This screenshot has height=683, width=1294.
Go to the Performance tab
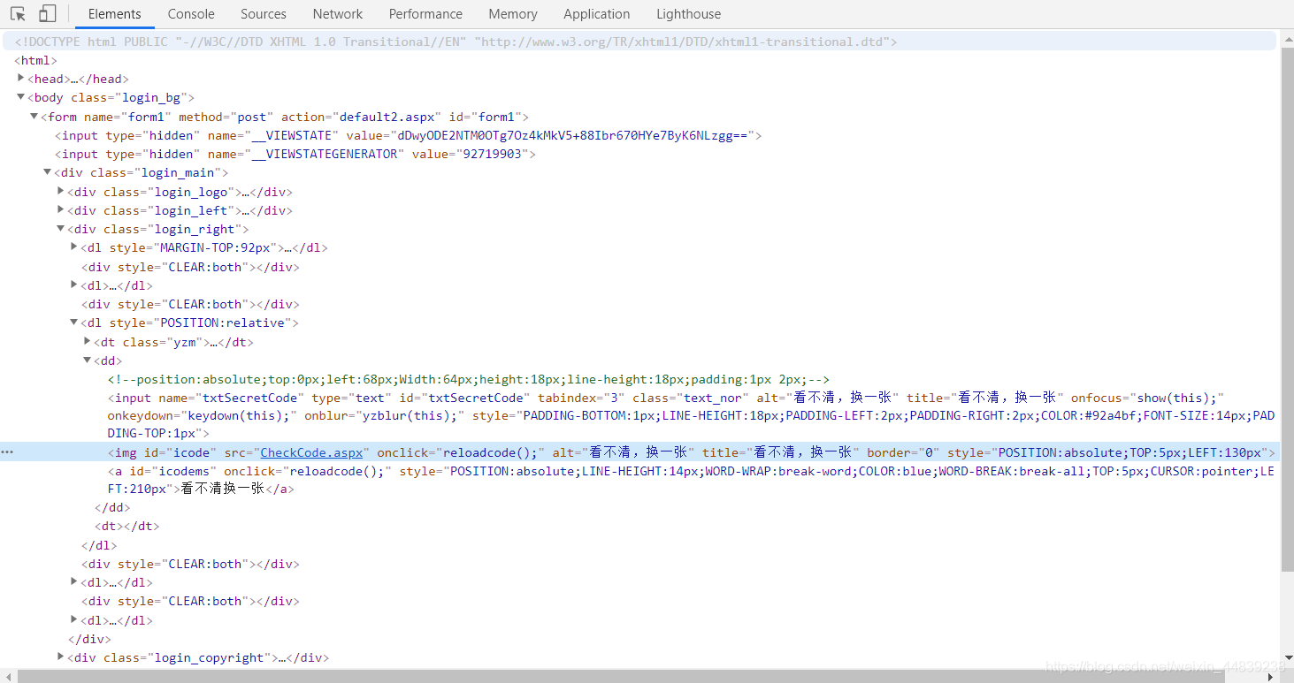point(425,14)
